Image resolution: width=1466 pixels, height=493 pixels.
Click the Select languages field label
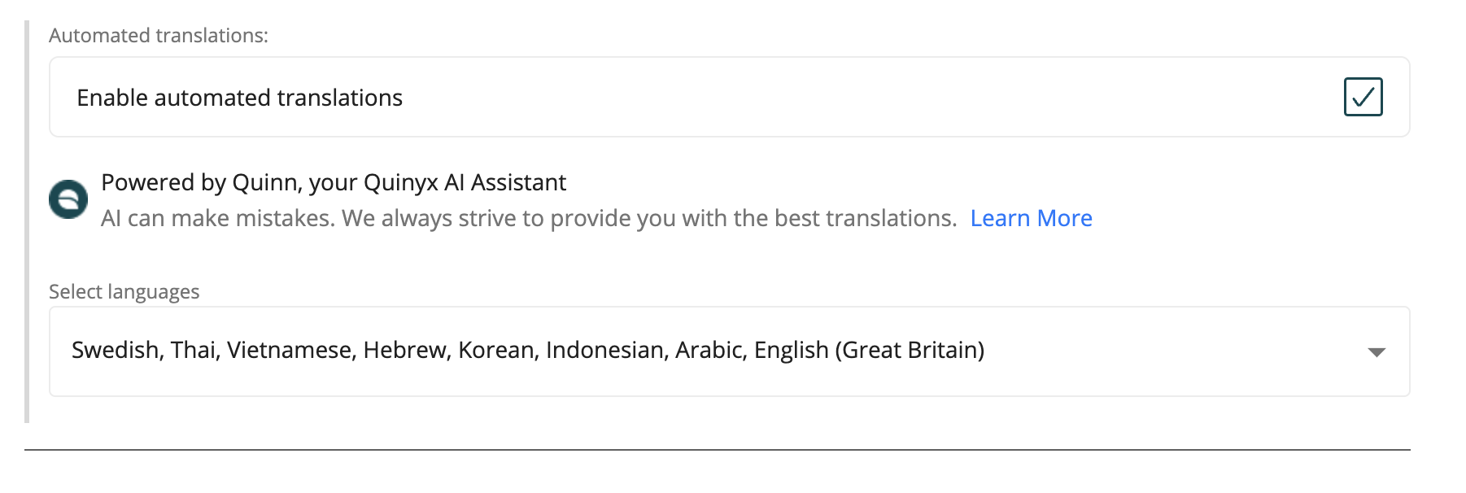click(x=124, y=291)
